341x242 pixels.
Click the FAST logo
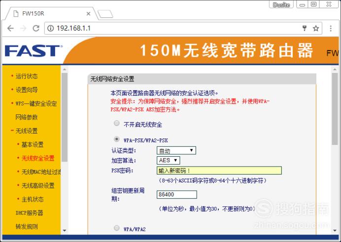click(x=34, y=51)
